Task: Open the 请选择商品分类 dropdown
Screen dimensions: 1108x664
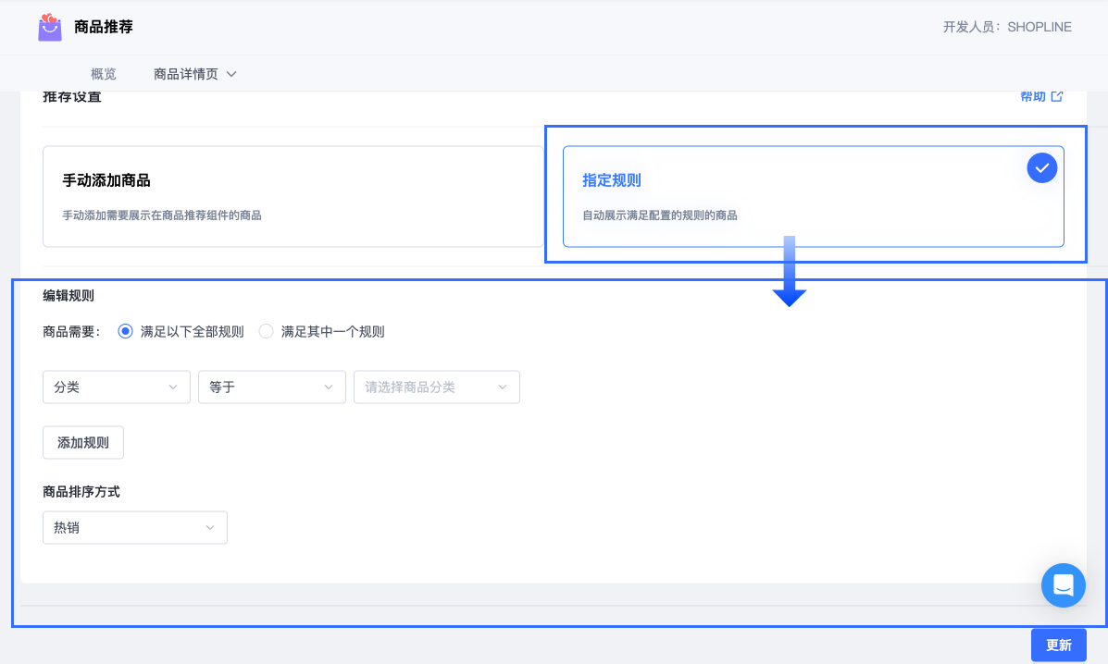Action: coord(437,387)
